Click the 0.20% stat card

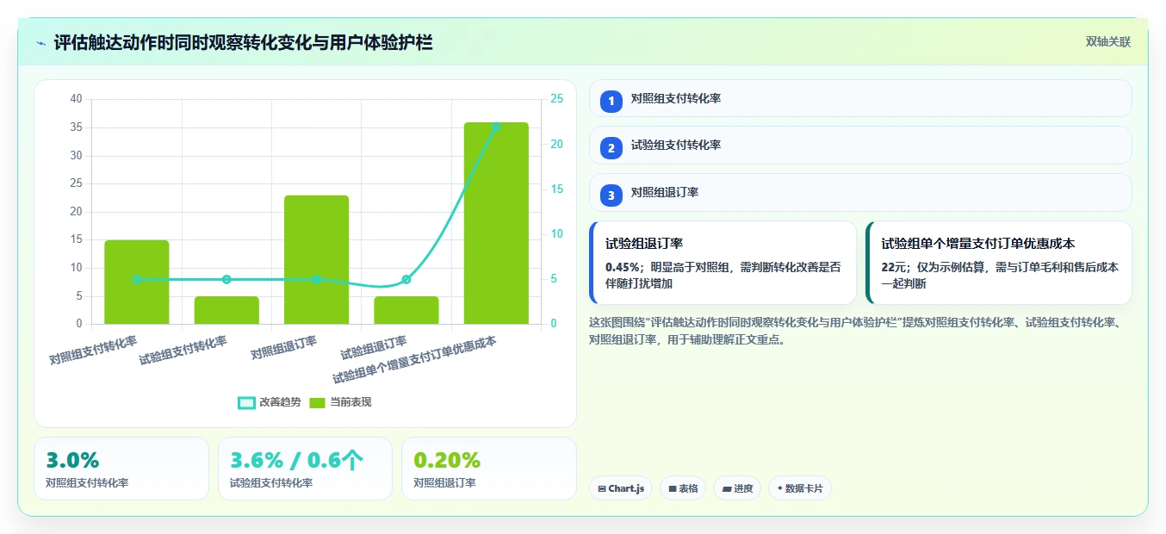[x=488, y=469]
